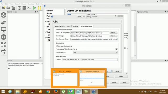Click the save project toolbar icon

13,8
